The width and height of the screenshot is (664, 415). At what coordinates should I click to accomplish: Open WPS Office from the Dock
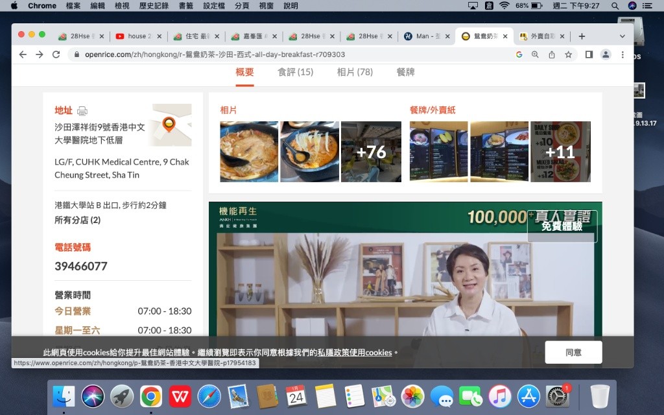pyautogui.click(x=180, y=397)
